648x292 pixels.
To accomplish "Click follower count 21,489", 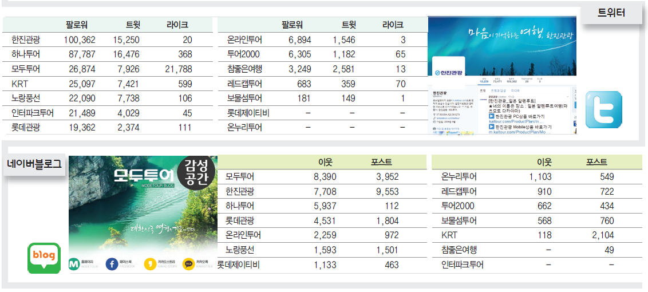I will pos(82,112).
